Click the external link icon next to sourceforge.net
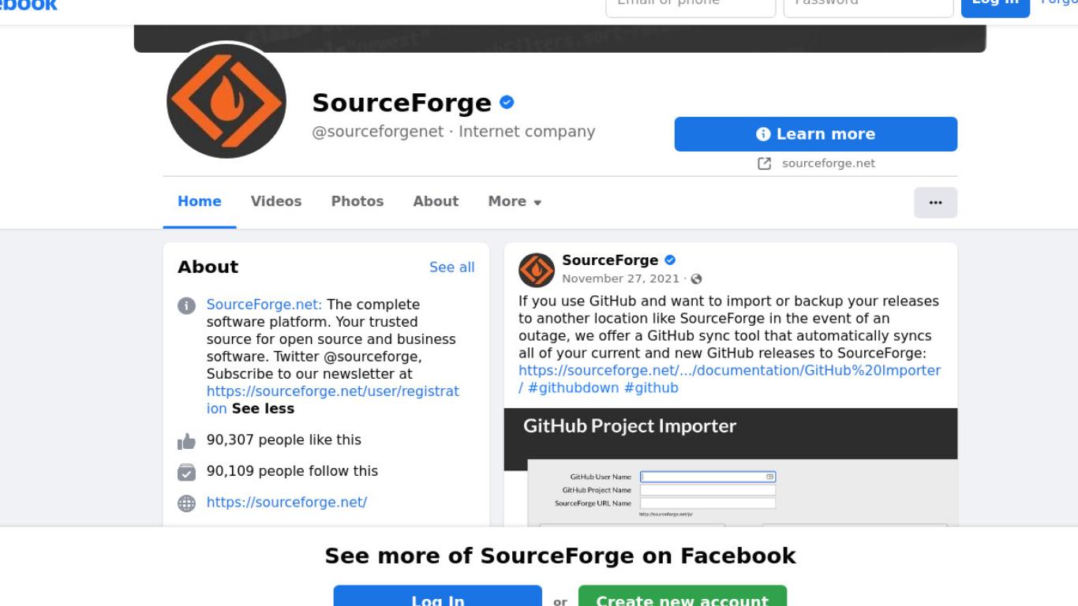The image size is (1078, 606). pyautogui.click(x=764, y=163)
